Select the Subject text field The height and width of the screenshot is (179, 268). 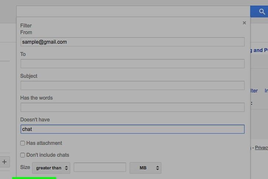[x=132, y=85]
